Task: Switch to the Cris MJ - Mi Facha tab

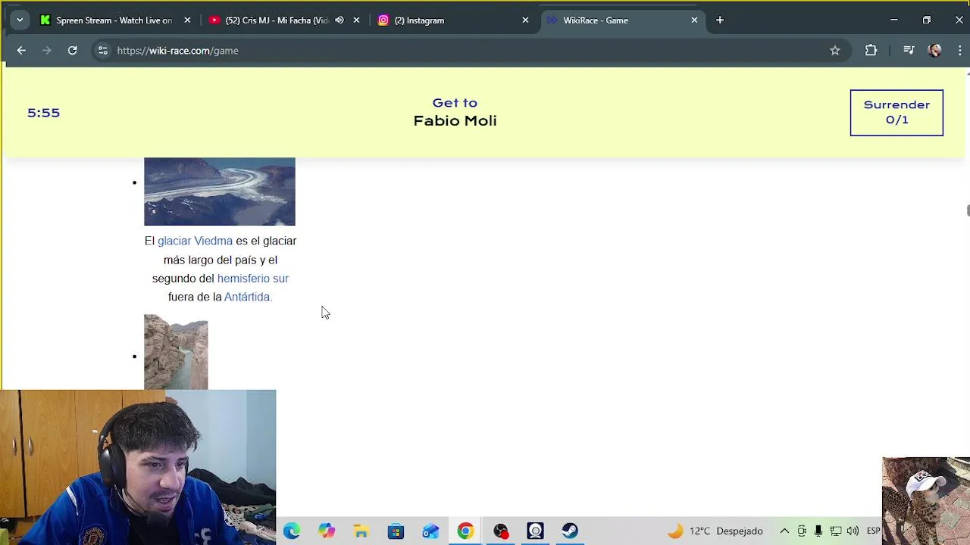Action: click(x=277, y=20)
